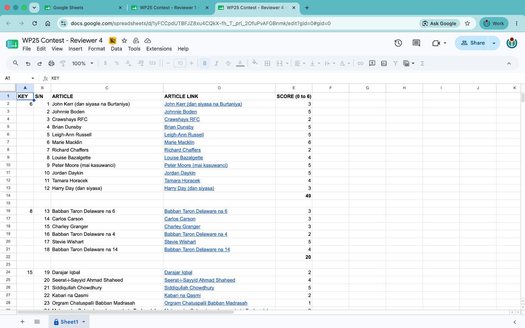This screenshot has width=525, height=328.
Task: Click the merge cells icon
Action: click(x=280, y=63)
